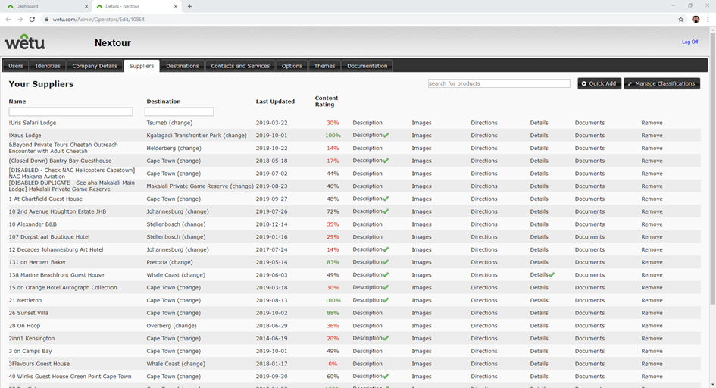Open Images for !Uris Safari Lodge
Screen dimensions: 716x388
[x=421, y=123]
